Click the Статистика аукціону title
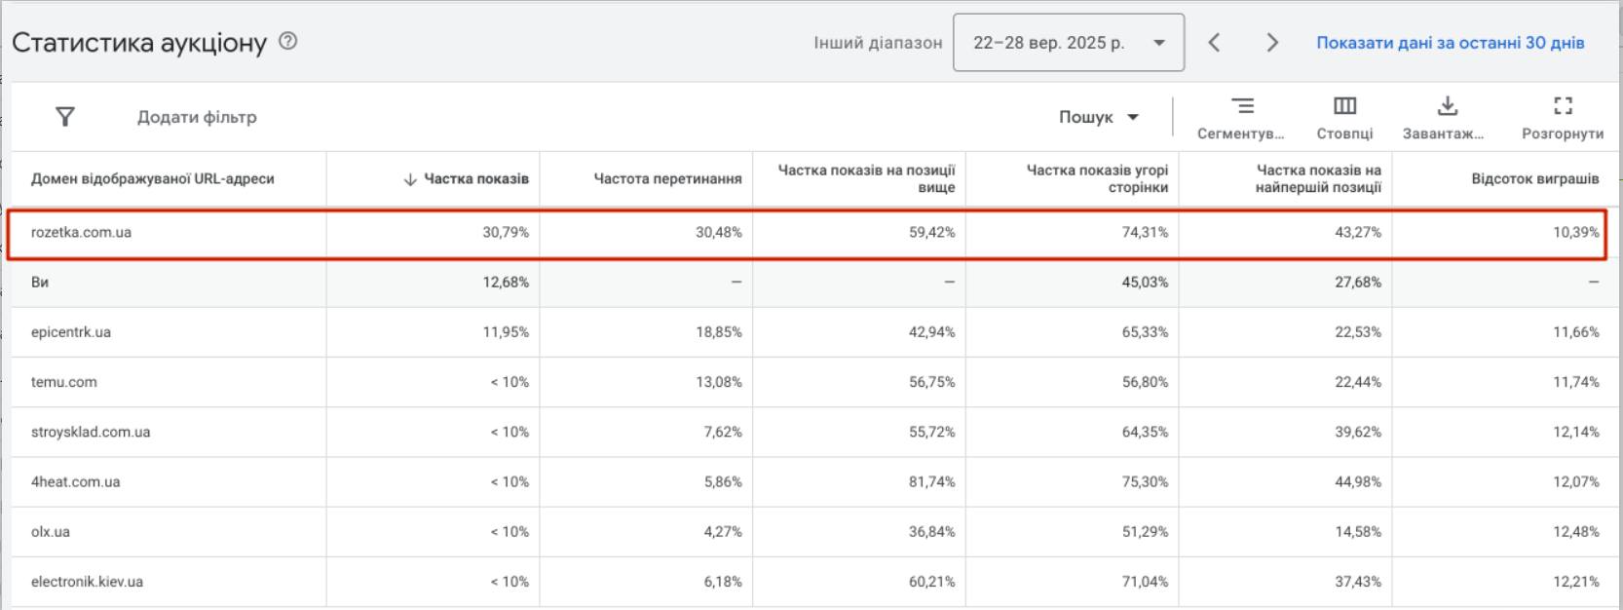 coord(139,43)
